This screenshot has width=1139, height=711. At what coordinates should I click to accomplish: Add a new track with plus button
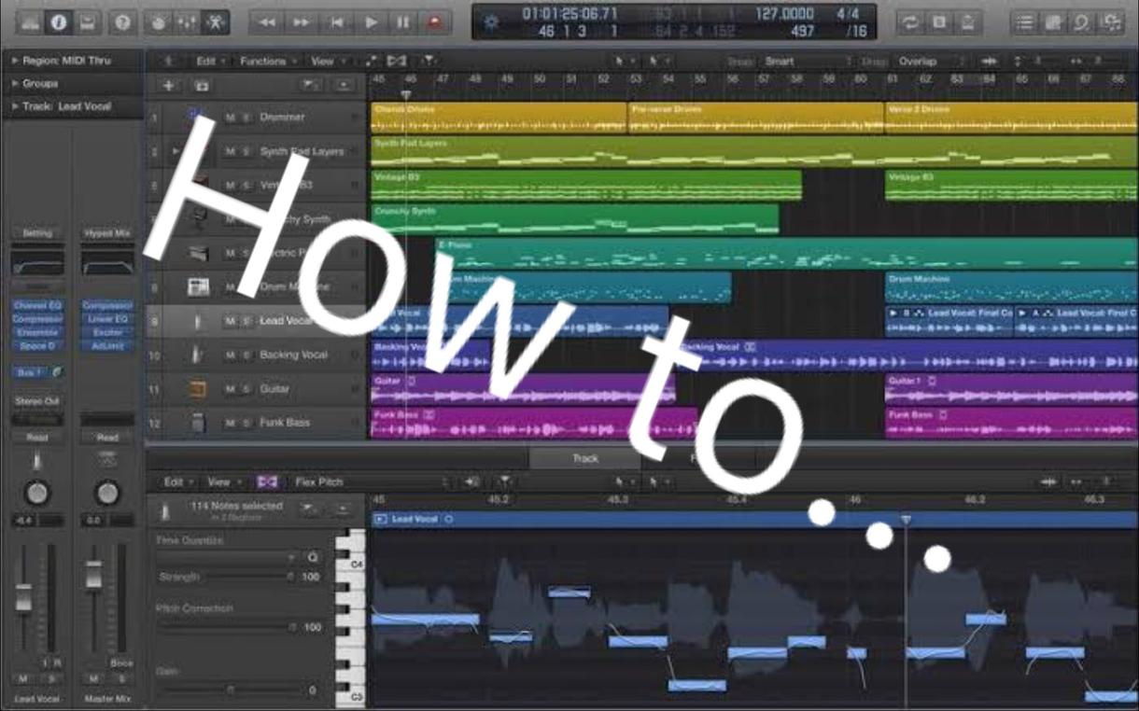coord(169,85)
